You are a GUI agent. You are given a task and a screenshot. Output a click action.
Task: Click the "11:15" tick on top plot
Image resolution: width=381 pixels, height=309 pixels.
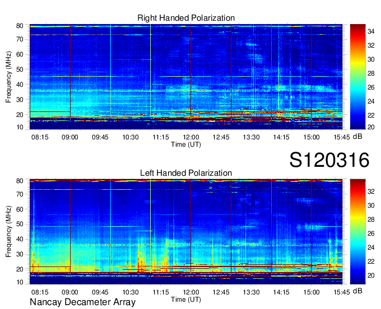coord(161,137)
